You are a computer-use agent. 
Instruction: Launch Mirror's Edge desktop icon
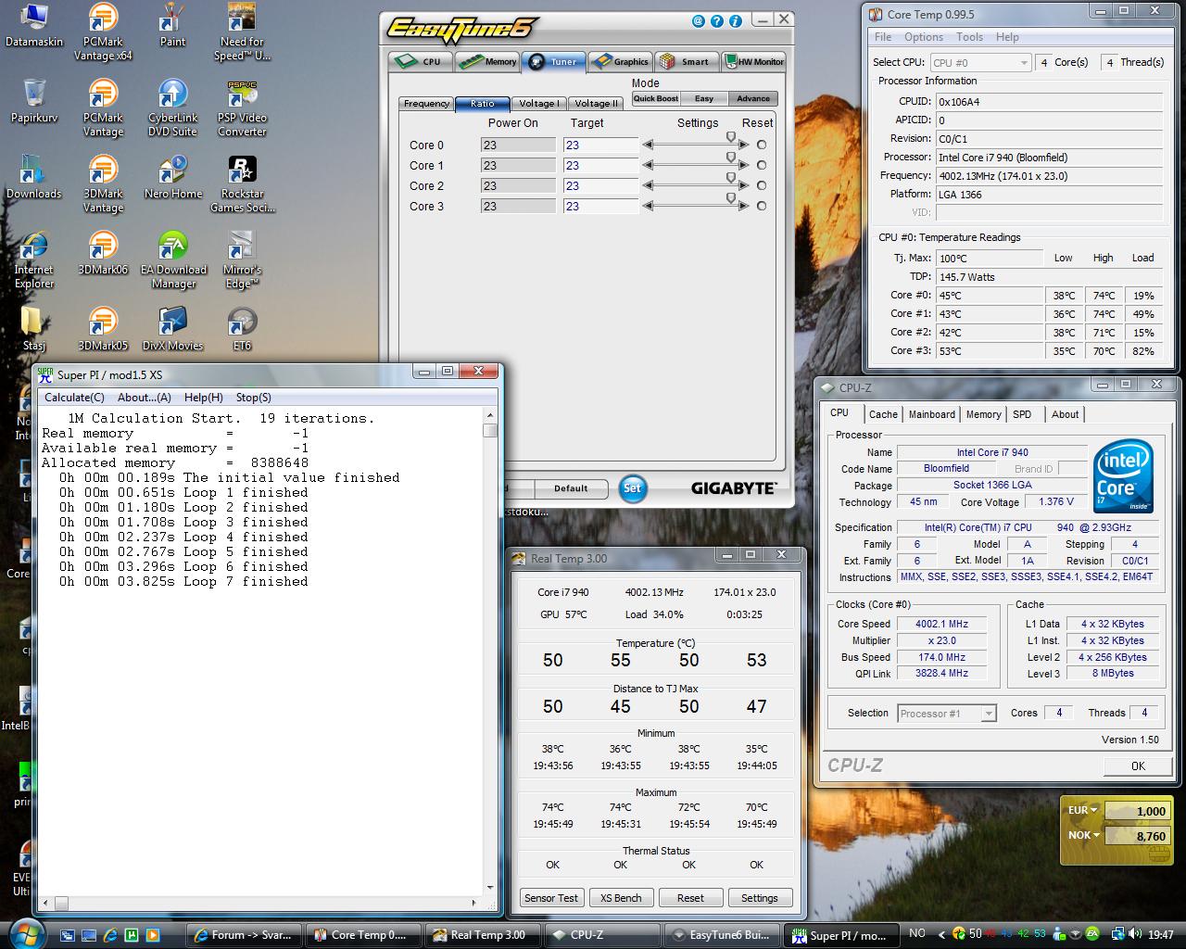242,260
